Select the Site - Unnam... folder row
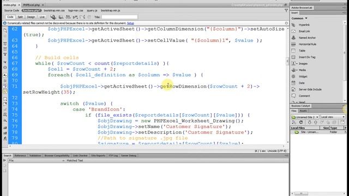The height and width of the screenshot is (196, 349). tap(318, 132)
